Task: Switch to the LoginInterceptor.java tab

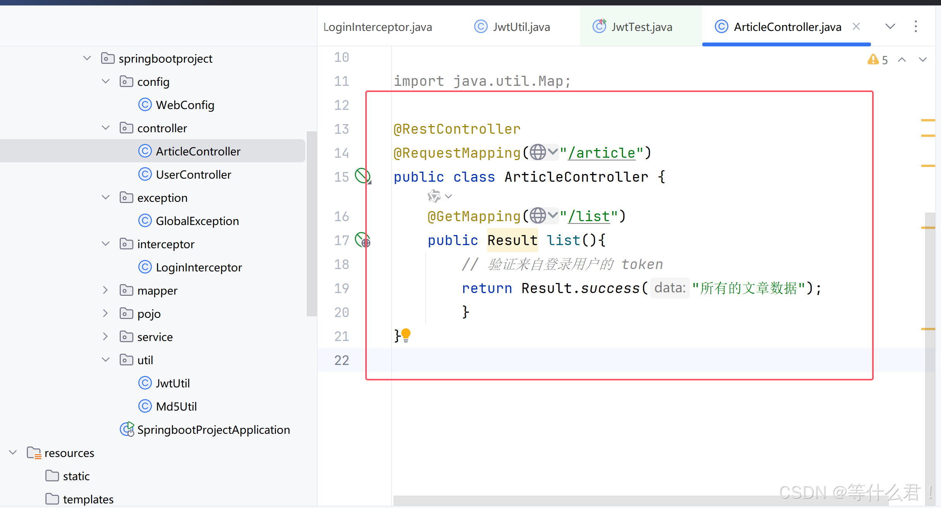Action: (378, 27)
